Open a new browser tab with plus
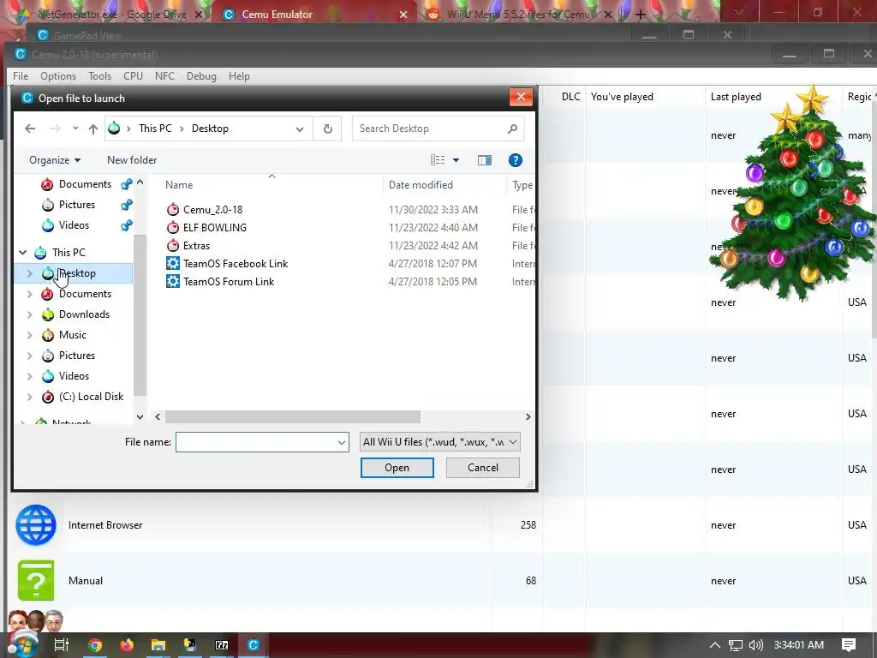877x658 pixels. pos(641,15)
